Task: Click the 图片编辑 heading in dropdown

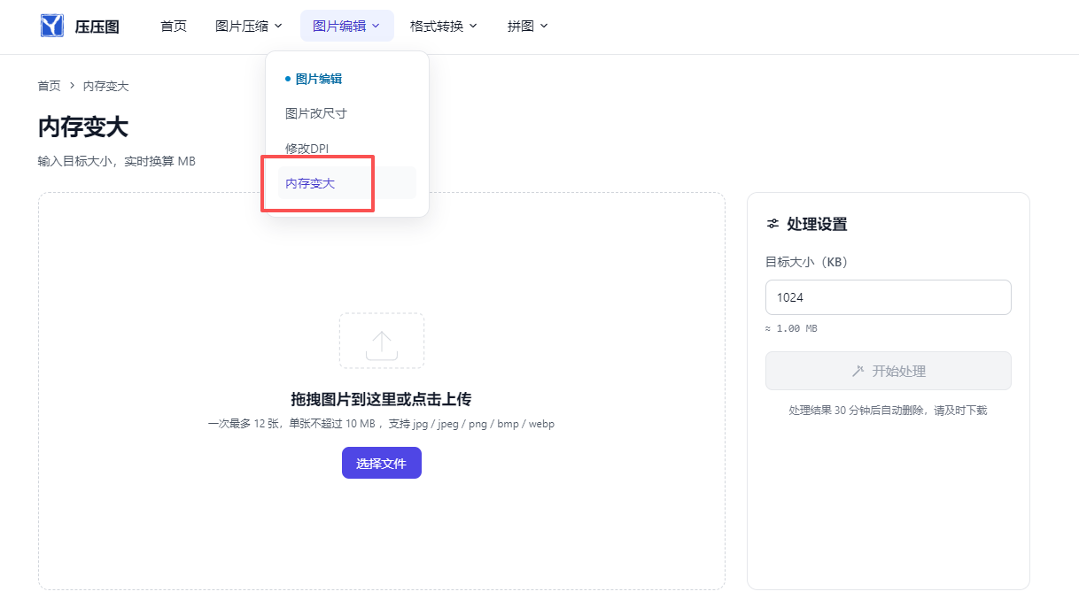Action: click(318, 79)
